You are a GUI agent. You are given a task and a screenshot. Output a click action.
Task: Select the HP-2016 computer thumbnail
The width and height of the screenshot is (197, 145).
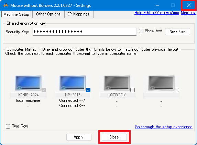[x=73, y=83]
